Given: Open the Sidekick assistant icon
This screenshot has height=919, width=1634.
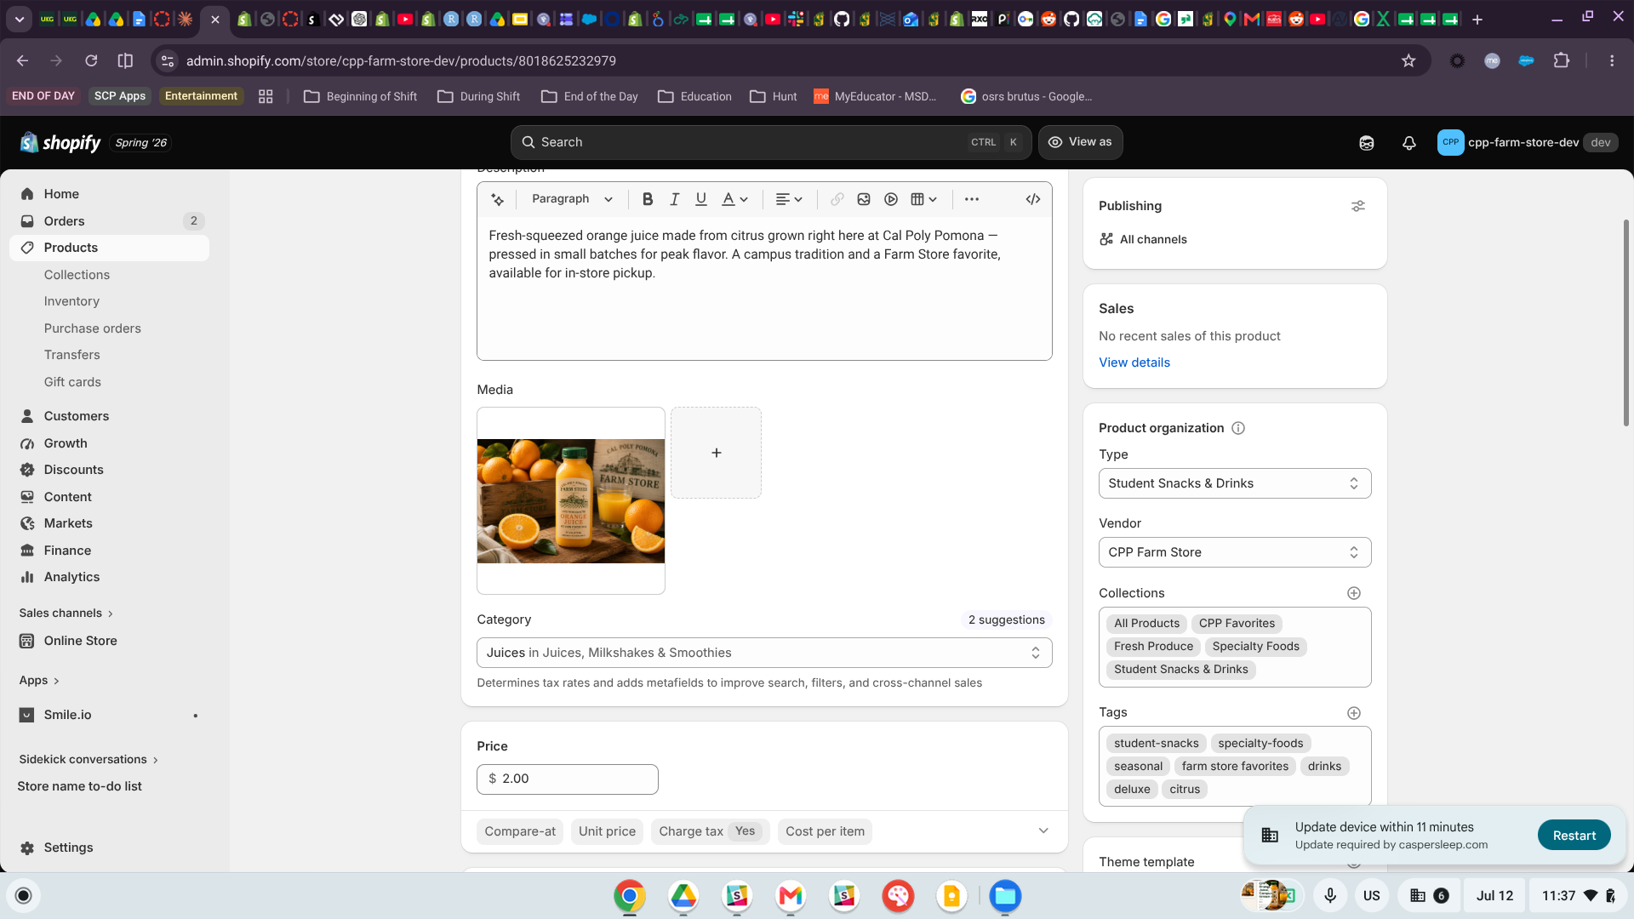Looking at the screenshot, I should tap(1367, 143).
